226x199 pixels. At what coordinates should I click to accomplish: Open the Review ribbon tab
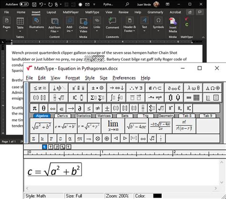click(x=123, y=12)
